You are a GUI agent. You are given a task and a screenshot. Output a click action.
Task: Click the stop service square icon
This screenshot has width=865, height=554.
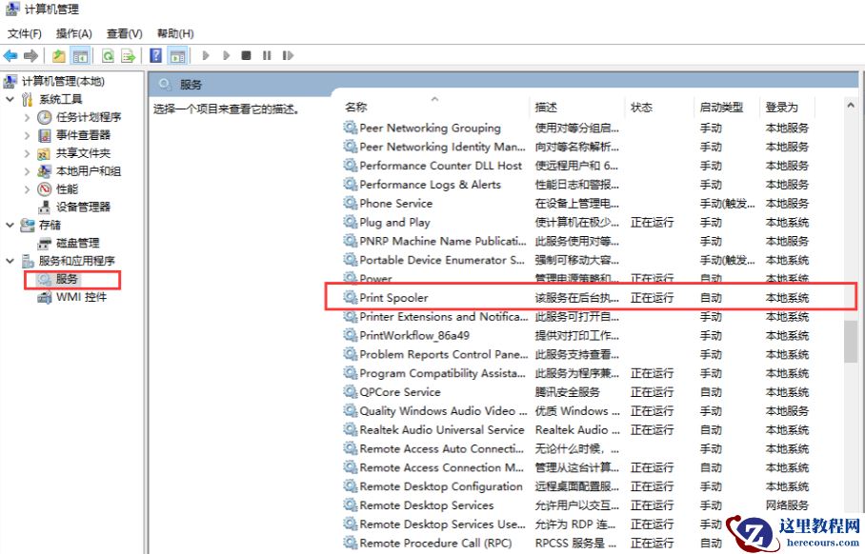pyautogui.click(x=245, y=54)
